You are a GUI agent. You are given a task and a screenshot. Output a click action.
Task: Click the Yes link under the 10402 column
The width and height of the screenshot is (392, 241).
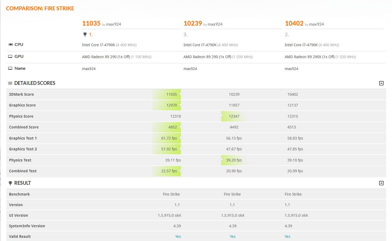287,237
